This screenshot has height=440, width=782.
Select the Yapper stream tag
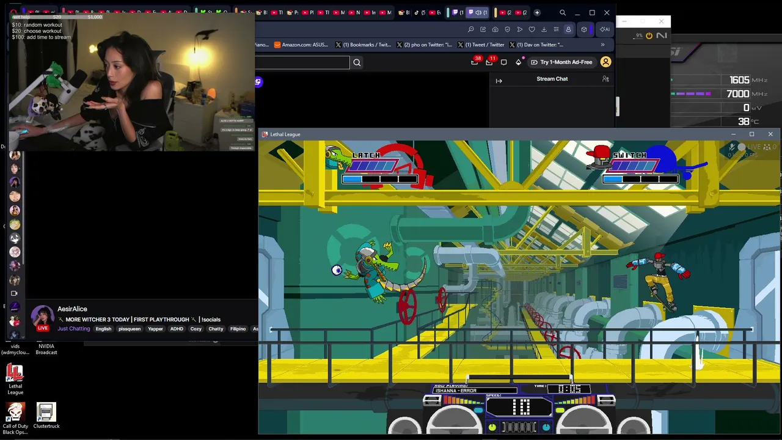pyautogui.click(x=155, y=329)
